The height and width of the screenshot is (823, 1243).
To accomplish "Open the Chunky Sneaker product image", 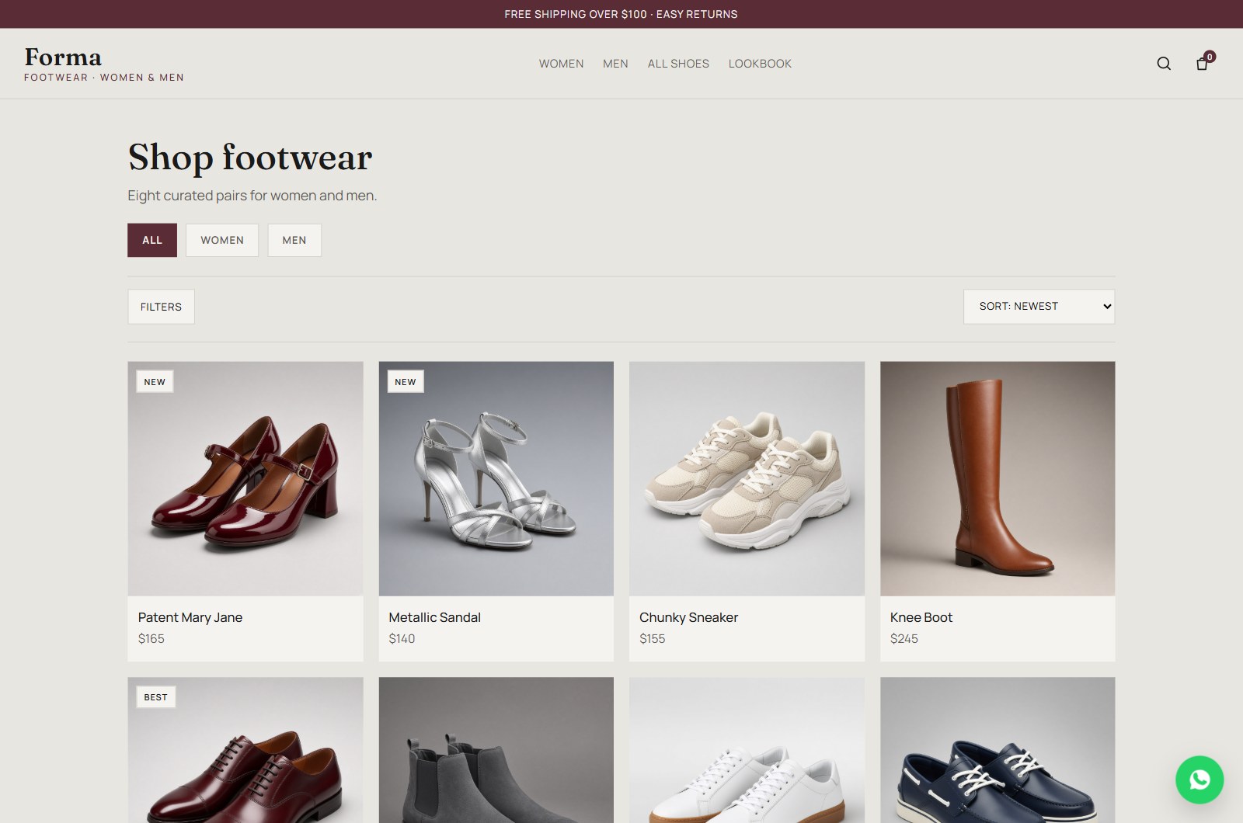I will tap(747, 478).
